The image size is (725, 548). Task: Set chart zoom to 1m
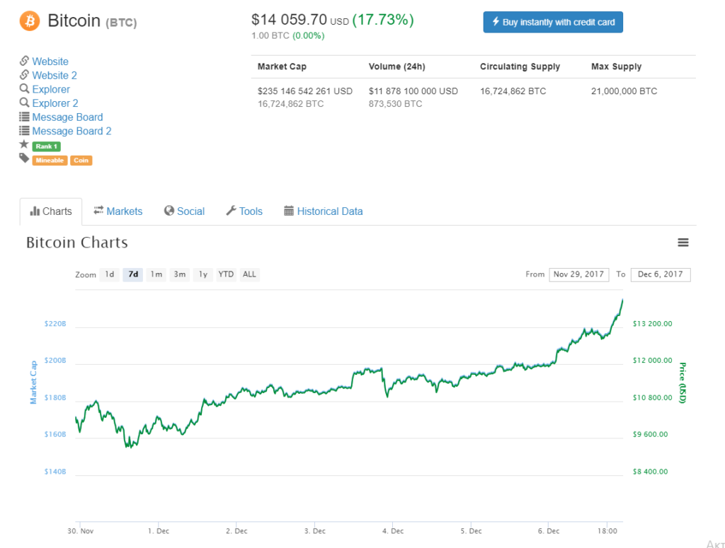[x=156, y=274]
